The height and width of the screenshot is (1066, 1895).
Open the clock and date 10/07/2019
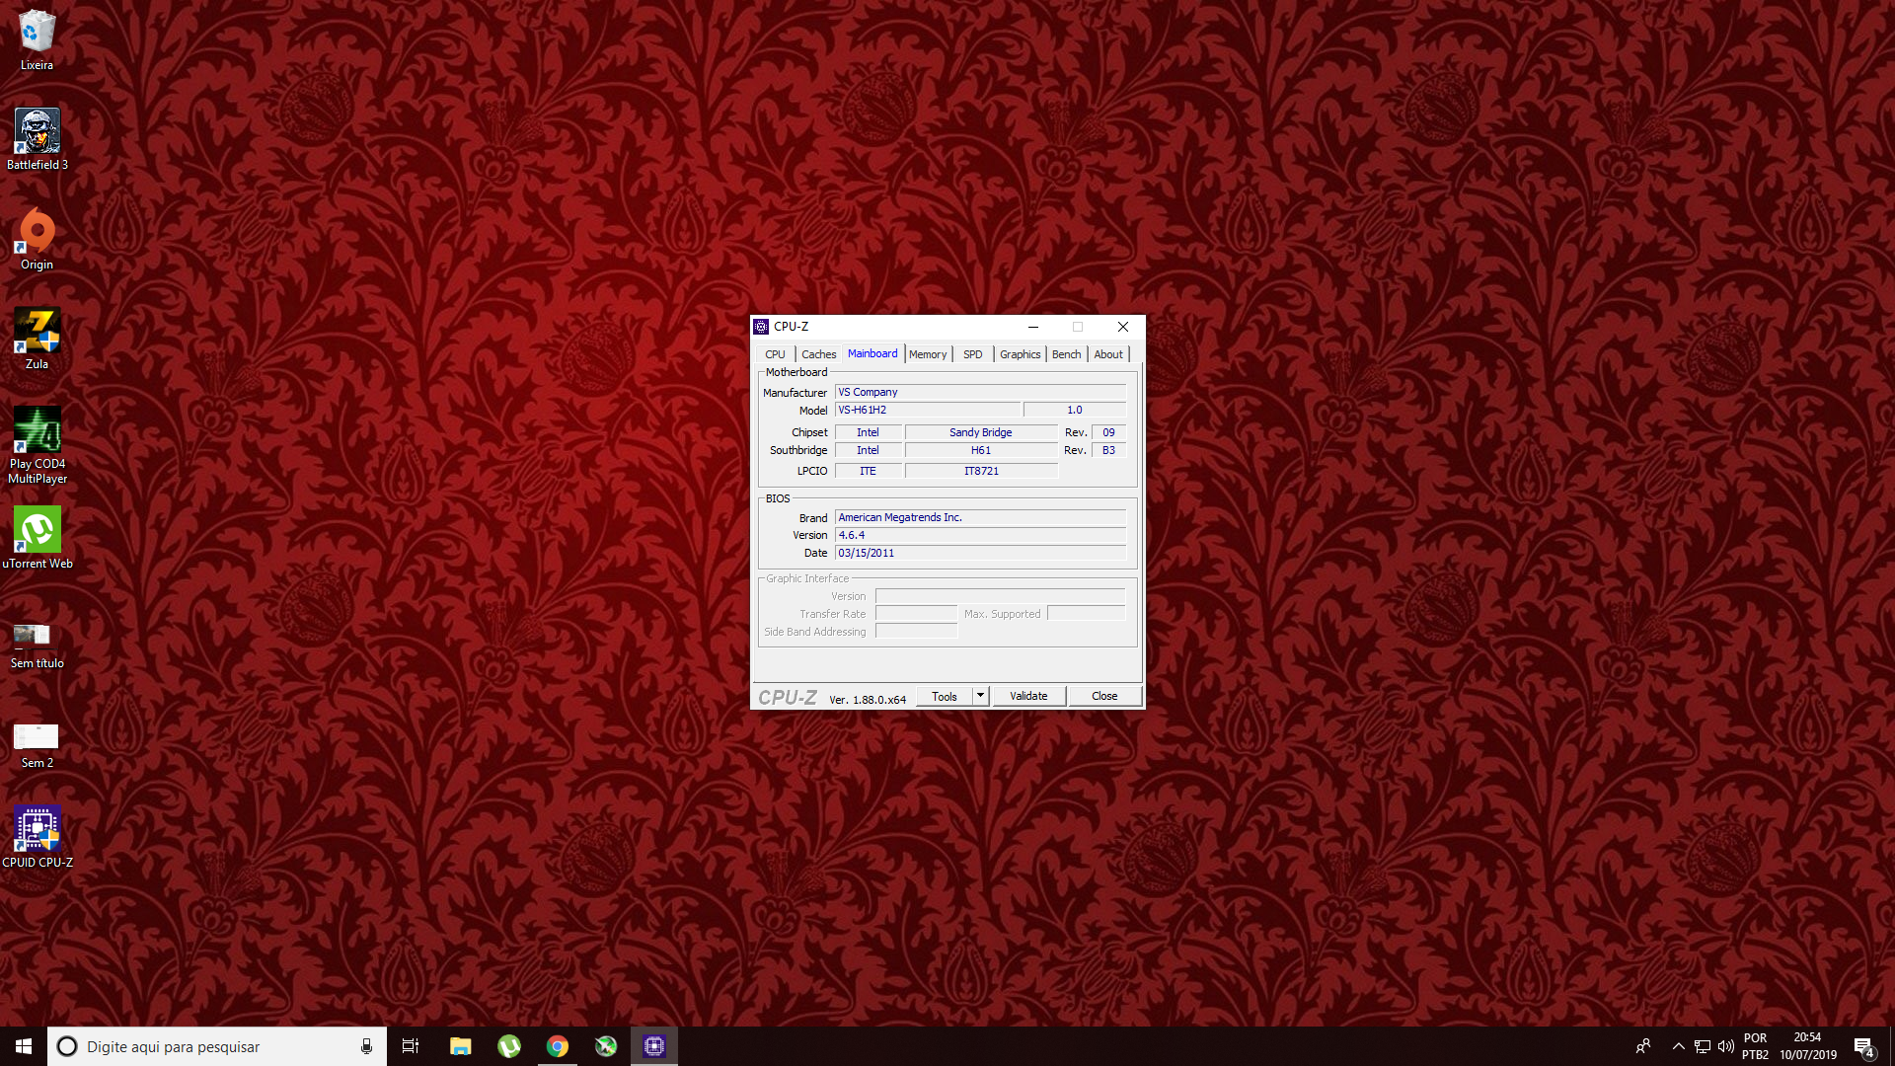1808,1046
